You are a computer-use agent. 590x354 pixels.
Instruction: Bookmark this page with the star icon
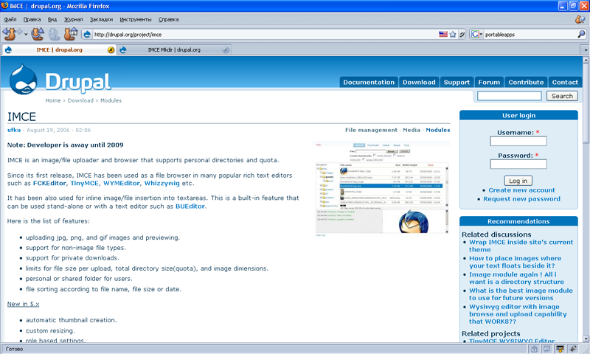click(453, 34)
